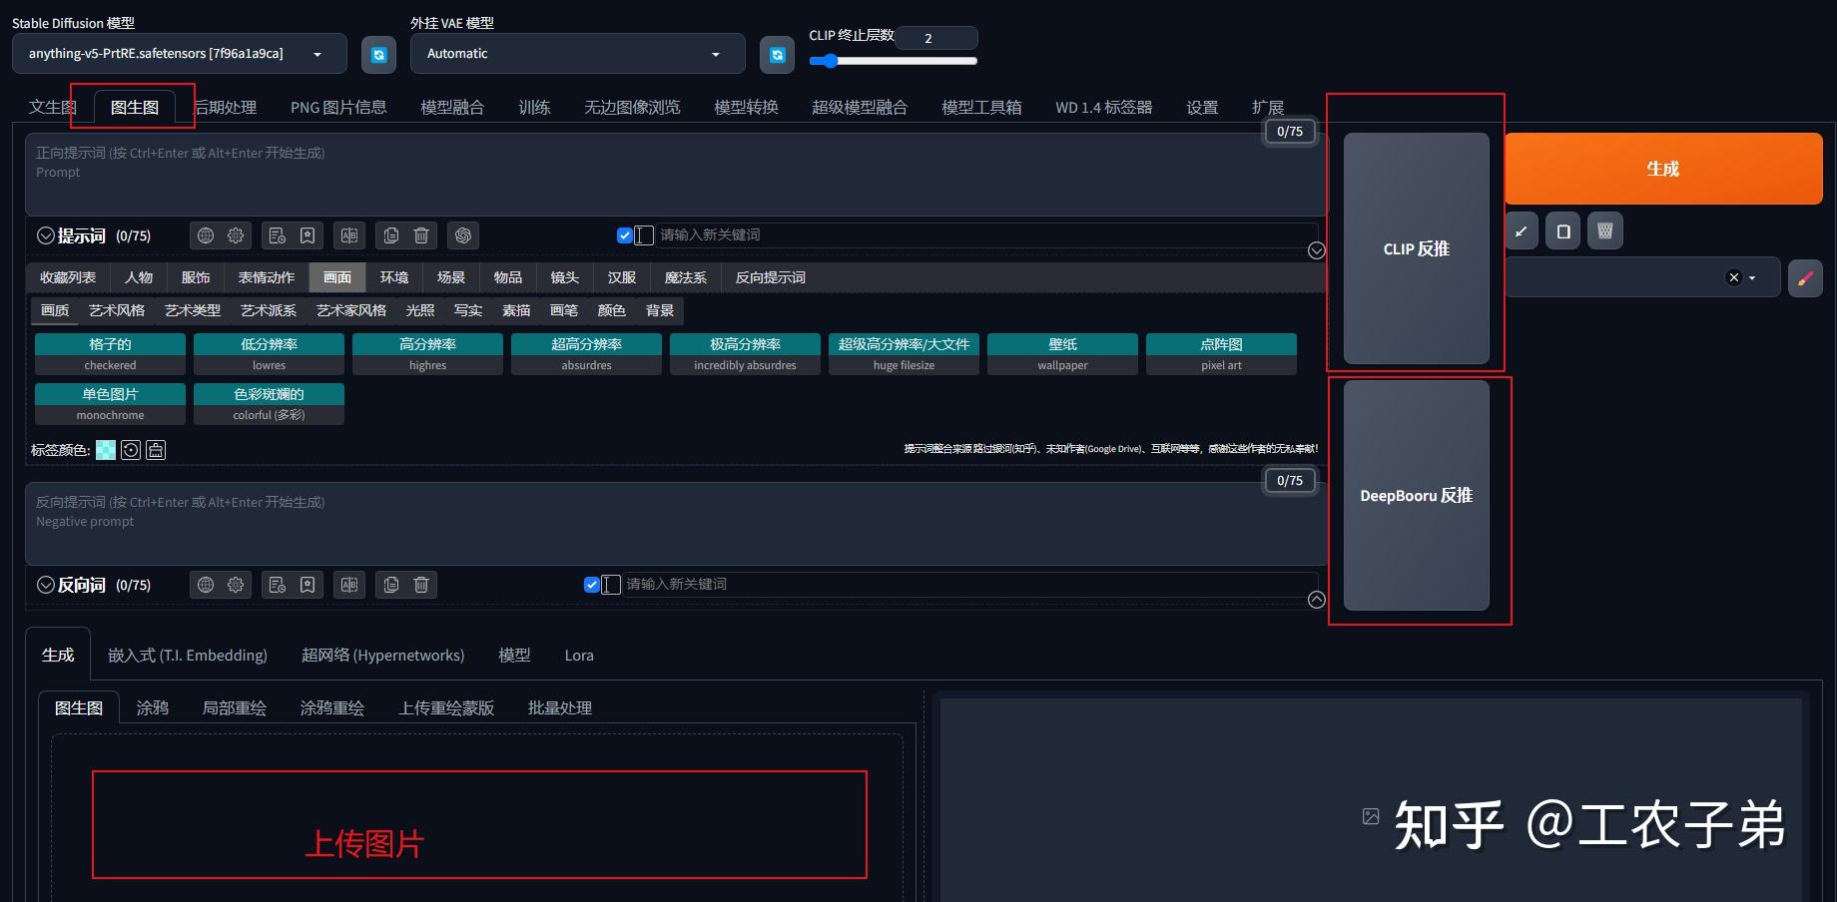
Task: Refresh the 外挂 VAE 模型 list
Action: click(777, 55)
